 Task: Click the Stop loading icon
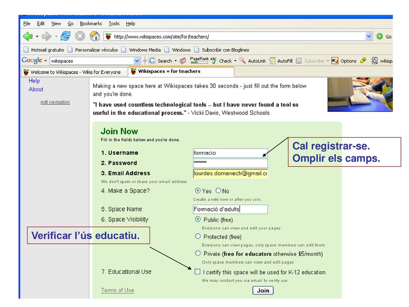point(80,36)
